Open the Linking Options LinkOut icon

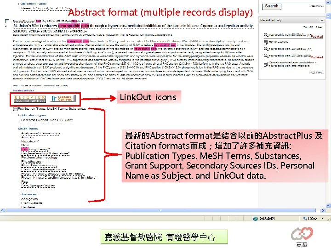[x=63, y=98]
